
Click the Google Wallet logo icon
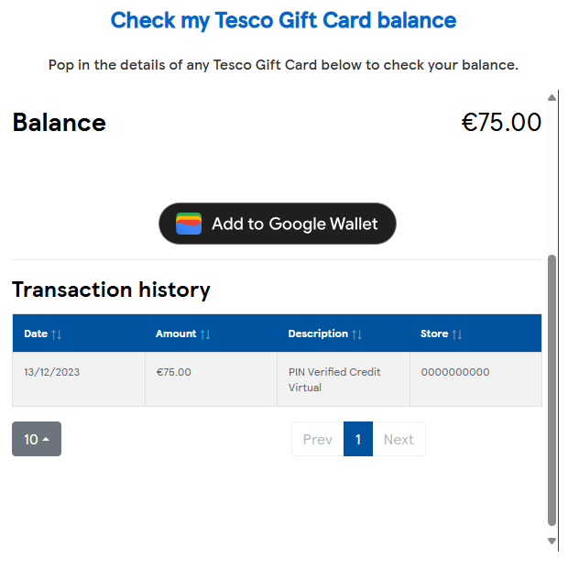click(189, 224)
